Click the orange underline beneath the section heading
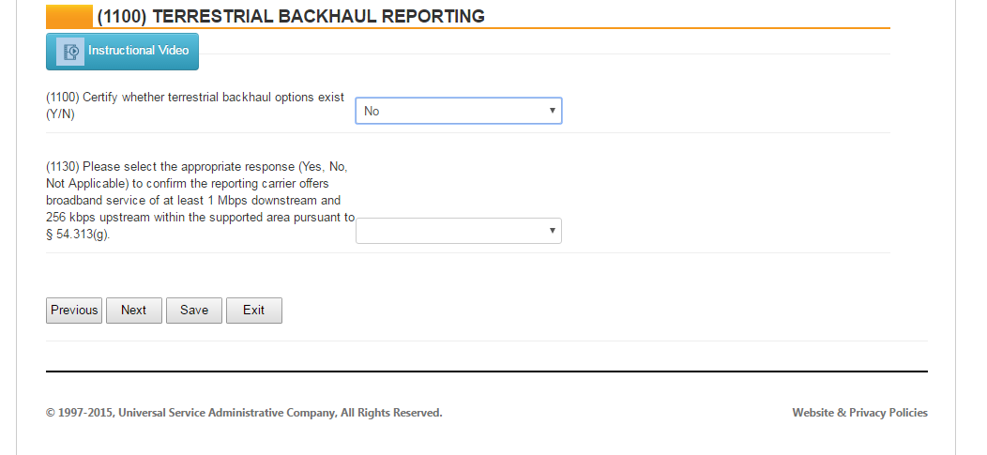987x455 pixels. click(x=563, y=28)
